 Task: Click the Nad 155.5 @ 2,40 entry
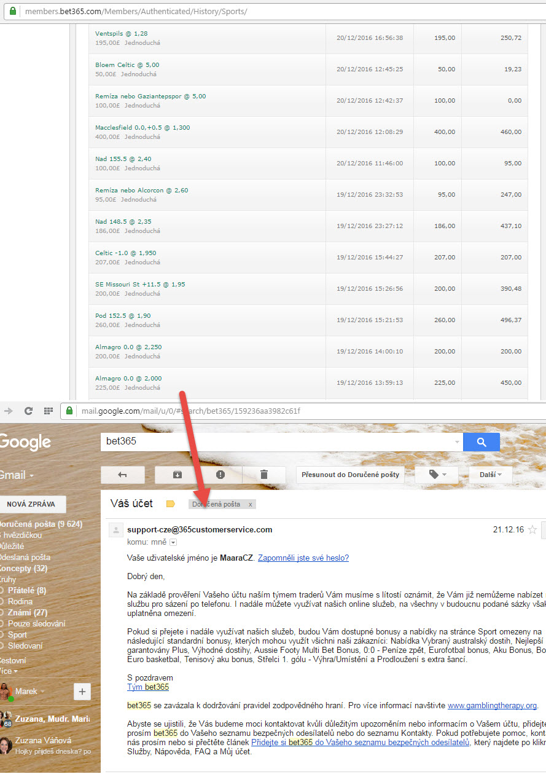[x=123, y=159]
